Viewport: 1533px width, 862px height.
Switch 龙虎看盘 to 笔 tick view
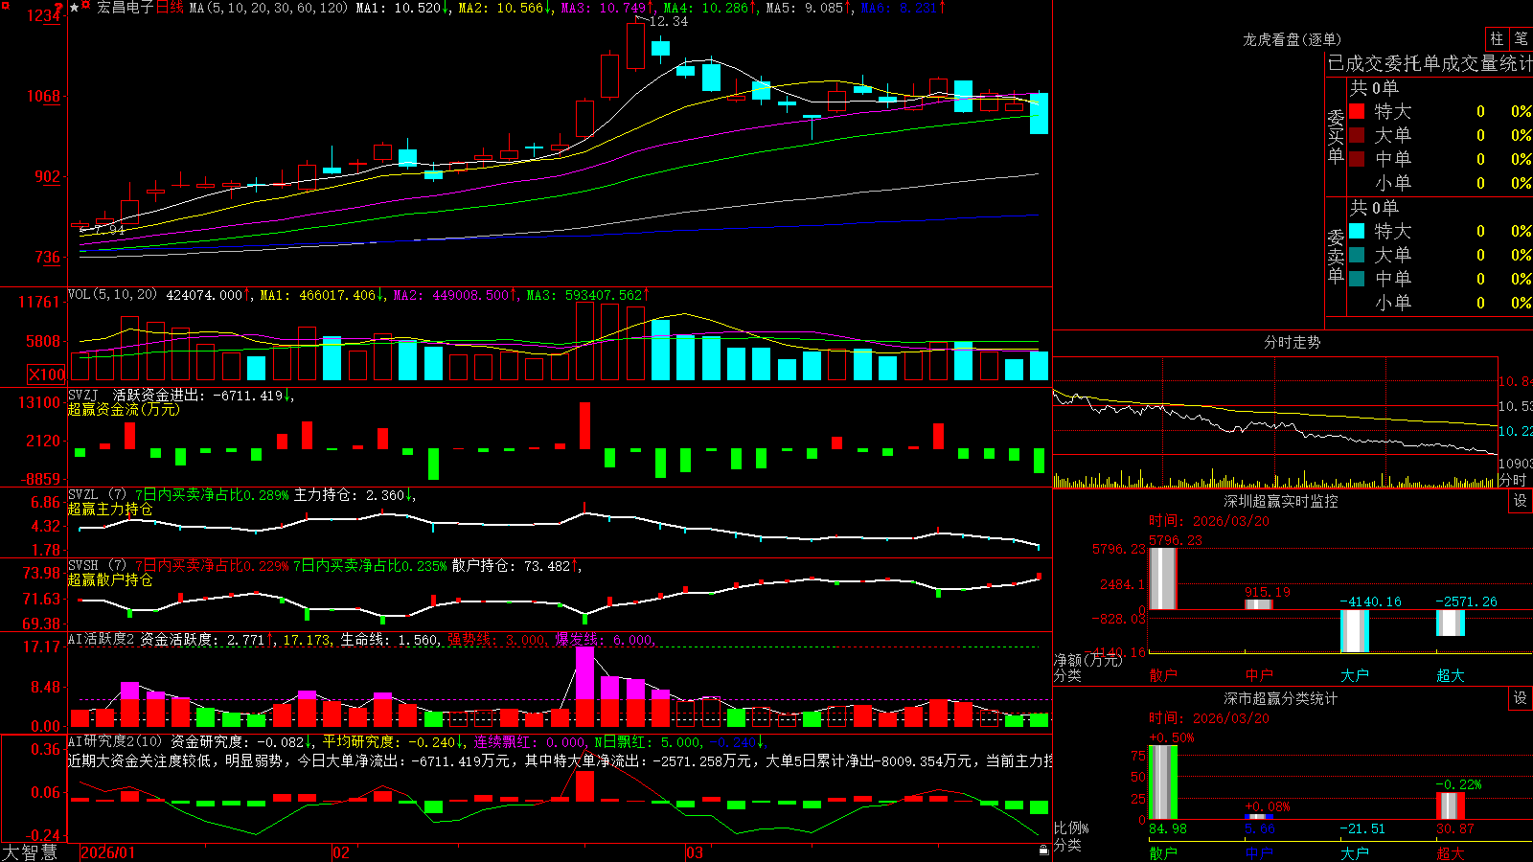1521,39
